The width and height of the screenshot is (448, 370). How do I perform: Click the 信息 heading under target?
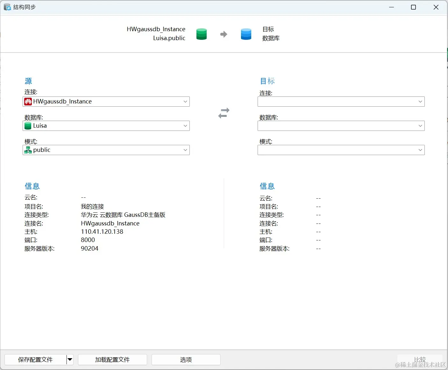pyautogui.click(x=267, y=186)
